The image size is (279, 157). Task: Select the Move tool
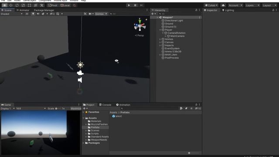11,5
